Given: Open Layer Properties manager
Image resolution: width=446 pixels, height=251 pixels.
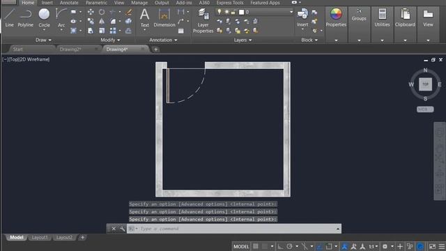Looking at the screenshot, I should tap(203, 20).
